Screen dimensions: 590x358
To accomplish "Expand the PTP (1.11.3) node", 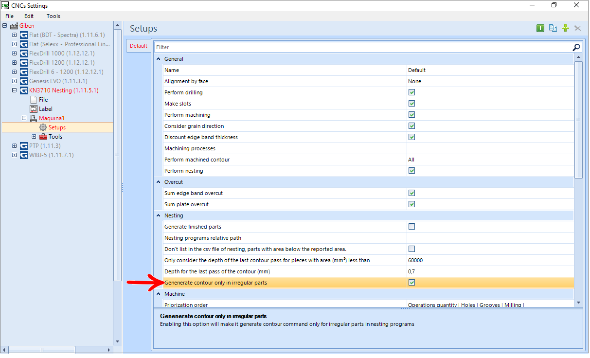I will click(x=15, y=146).
